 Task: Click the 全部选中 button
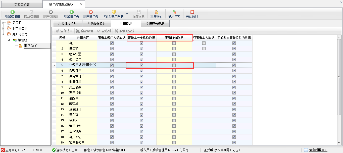point(64,31)
